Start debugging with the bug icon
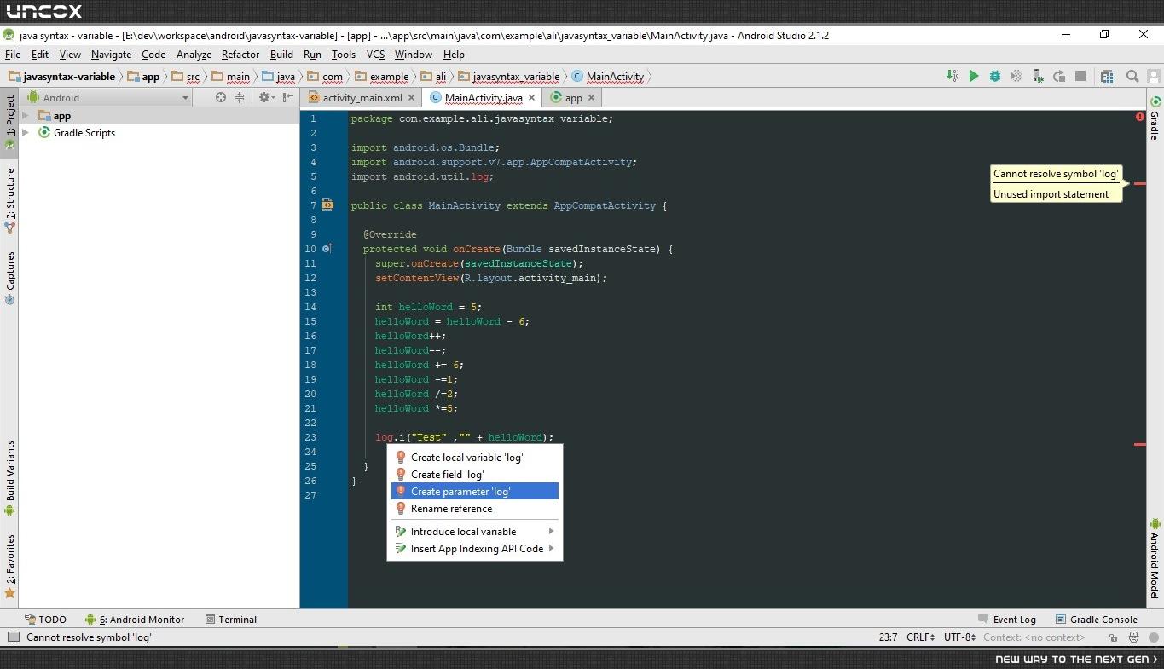This screenshot has width=1164, height=669. 995,76
